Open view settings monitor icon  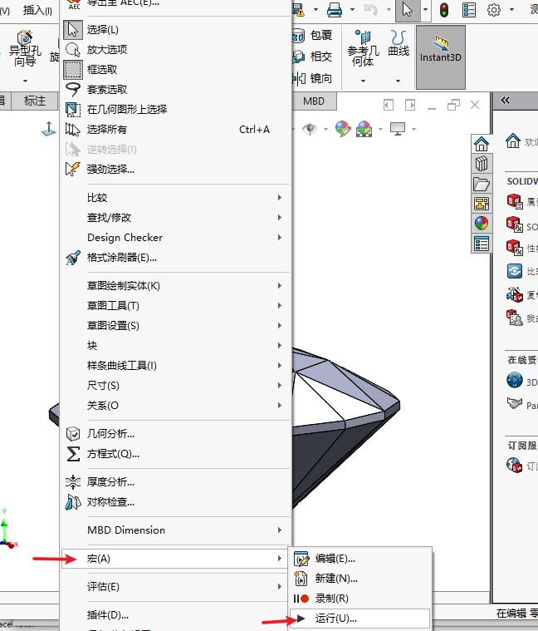tap(398, 129)
